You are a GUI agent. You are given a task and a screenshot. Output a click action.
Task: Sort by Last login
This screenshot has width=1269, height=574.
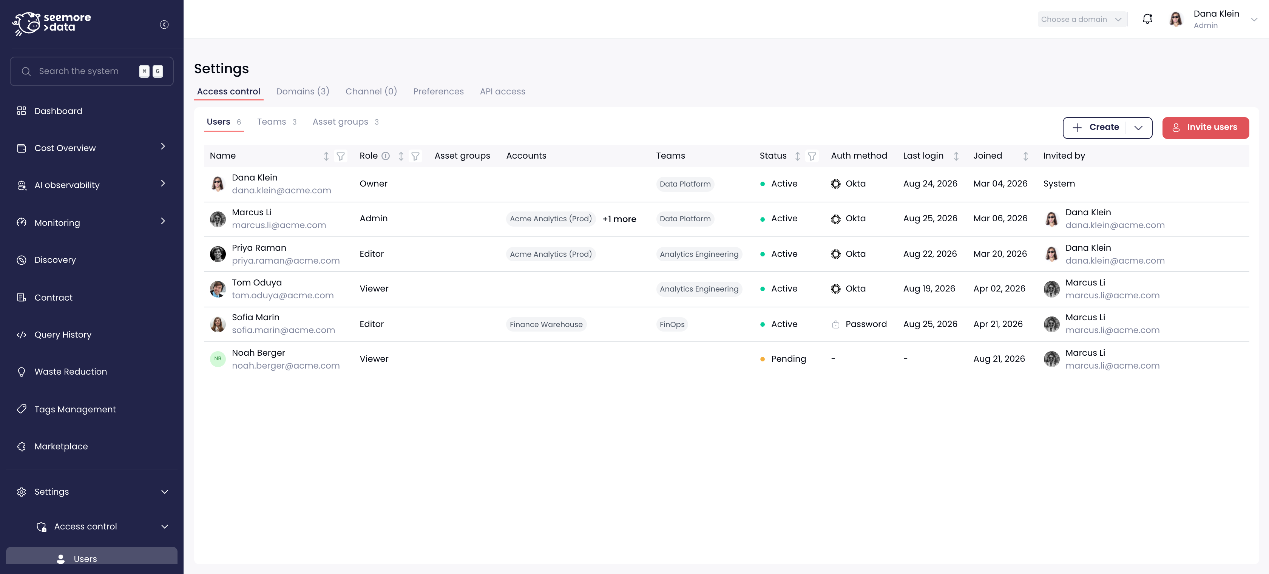click(956, 156)
